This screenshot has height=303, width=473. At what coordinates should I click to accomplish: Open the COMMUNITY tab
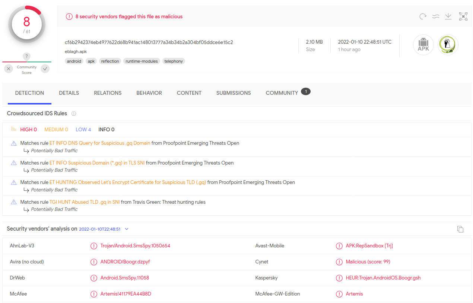point(282,93)
